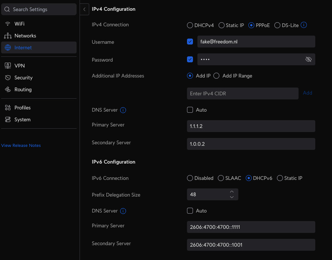Click the System icon in sidebar

[x=8, y=120]
